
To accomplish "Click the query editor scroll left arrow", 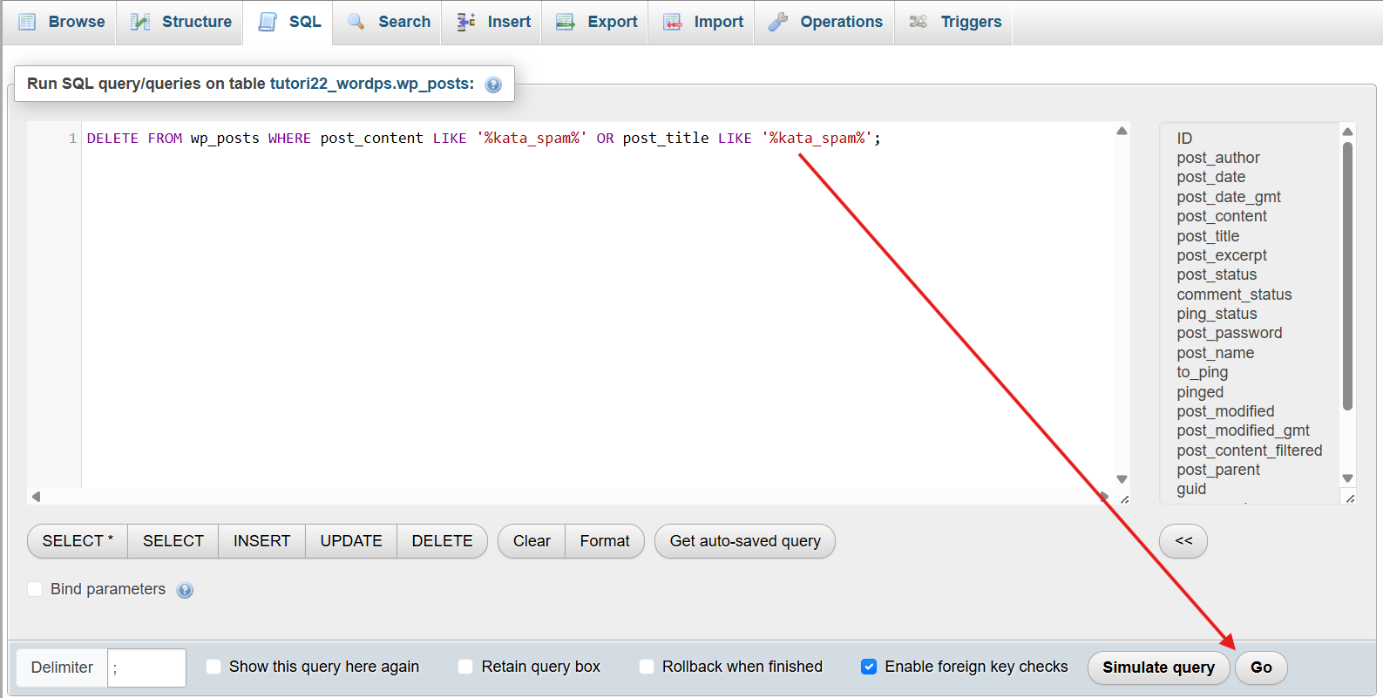I will click(36, 497).
